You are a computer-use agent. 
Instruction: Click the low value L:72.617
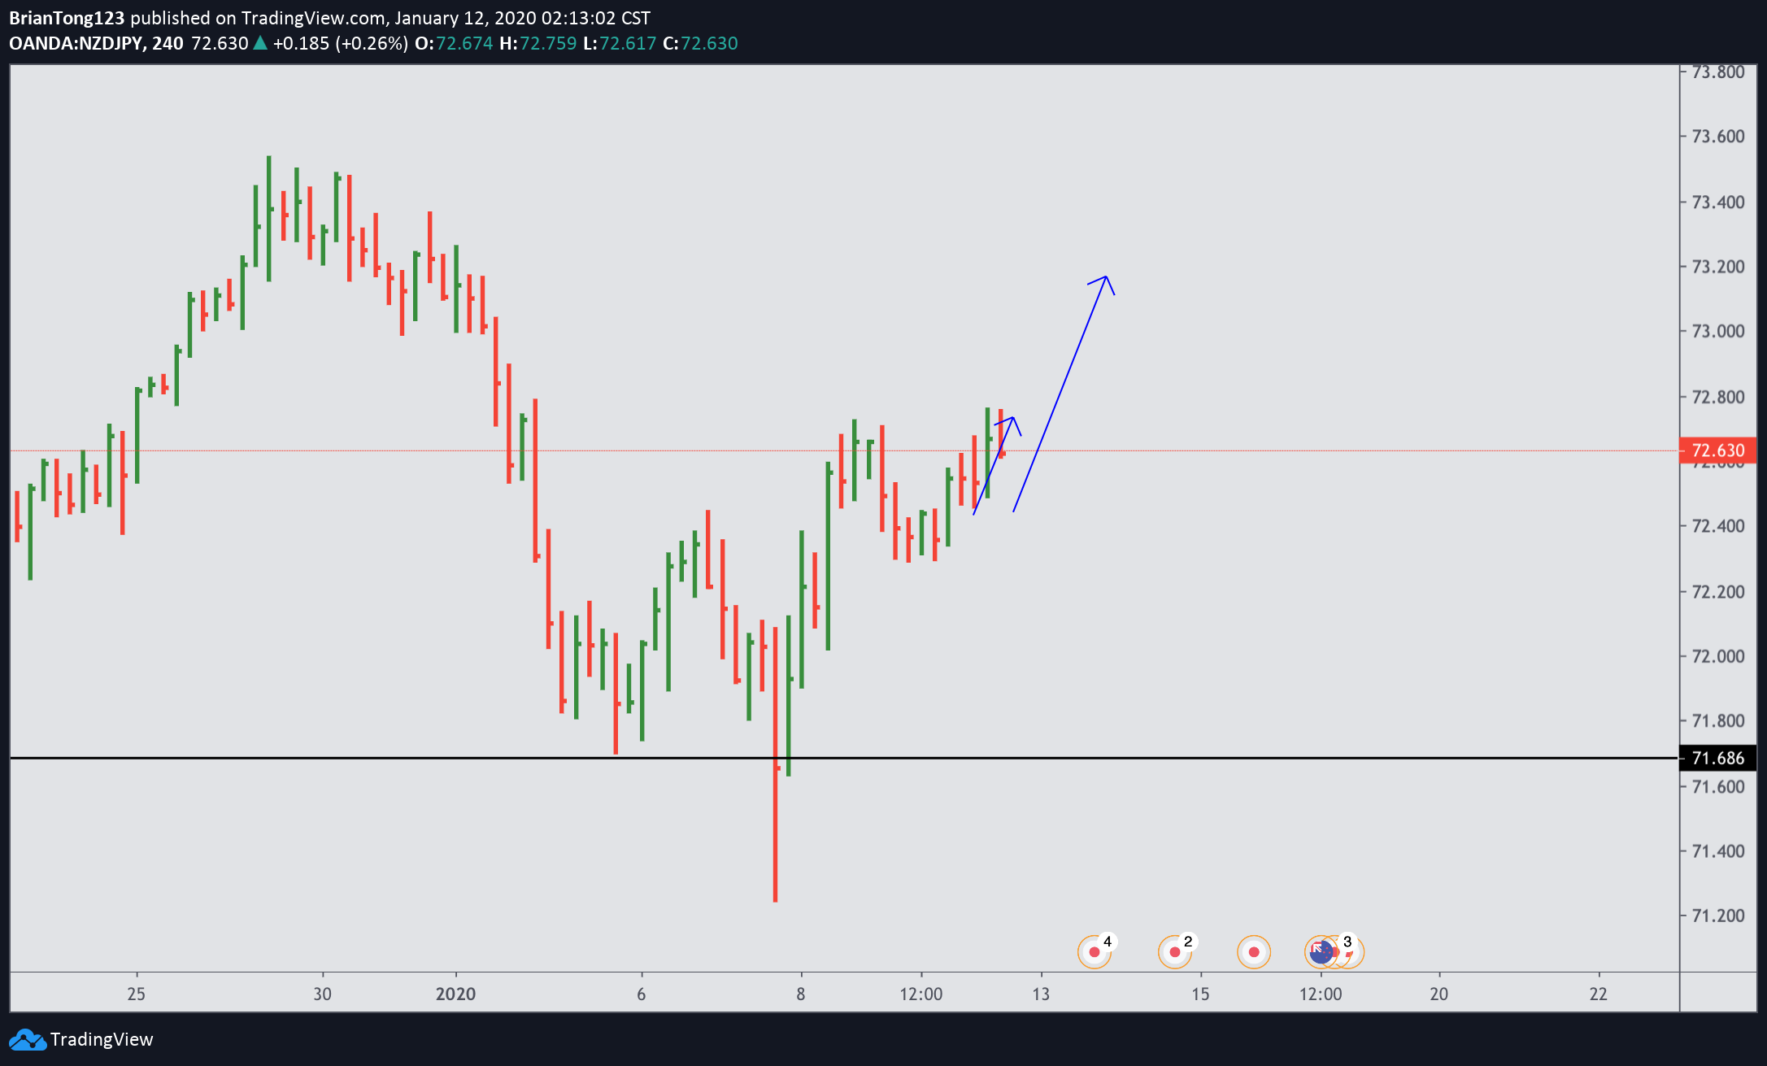pos(620,43)
